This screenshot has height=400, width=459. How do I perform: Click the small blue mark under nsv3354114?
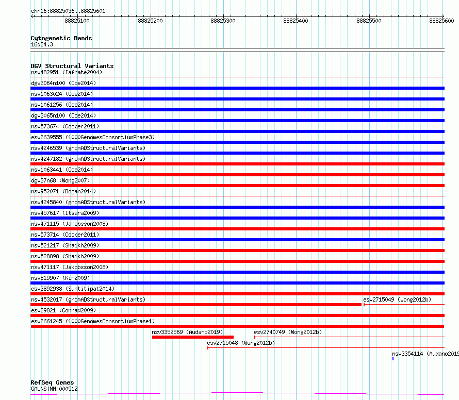coord(393,359)
